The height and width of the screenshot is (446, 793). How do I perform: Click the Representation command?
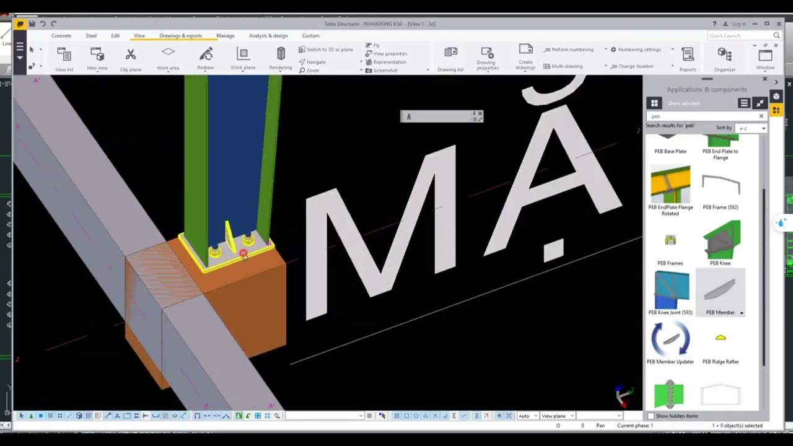coord(385,62)
